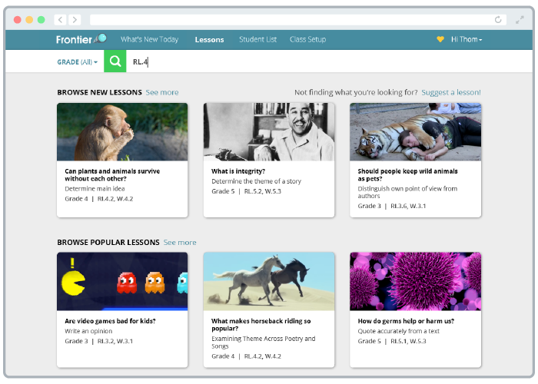This screenshot has height=384, width=538.
Task: Click See more next to Browse Popular Lessons
Action: 180,242
